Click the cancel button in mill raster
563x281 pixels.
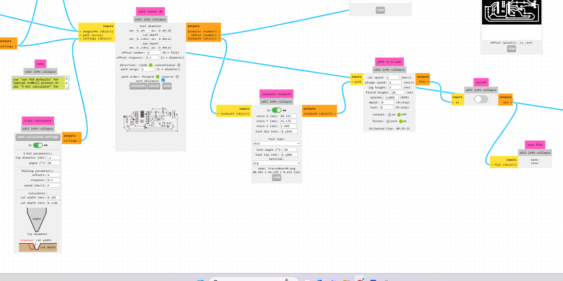pyautogui.click(x=154, y=86)
